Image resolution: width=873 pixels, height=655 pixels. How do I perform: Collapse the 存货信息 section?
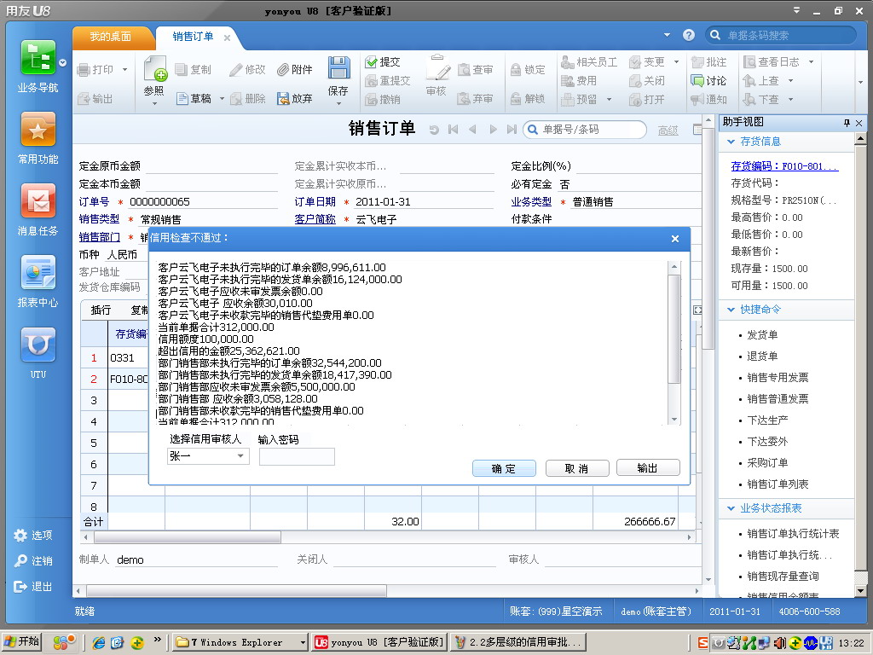tap(731, 142)
